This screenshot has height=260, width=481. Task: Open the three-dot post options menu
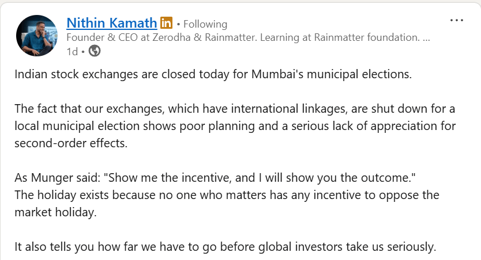(456, 20)
